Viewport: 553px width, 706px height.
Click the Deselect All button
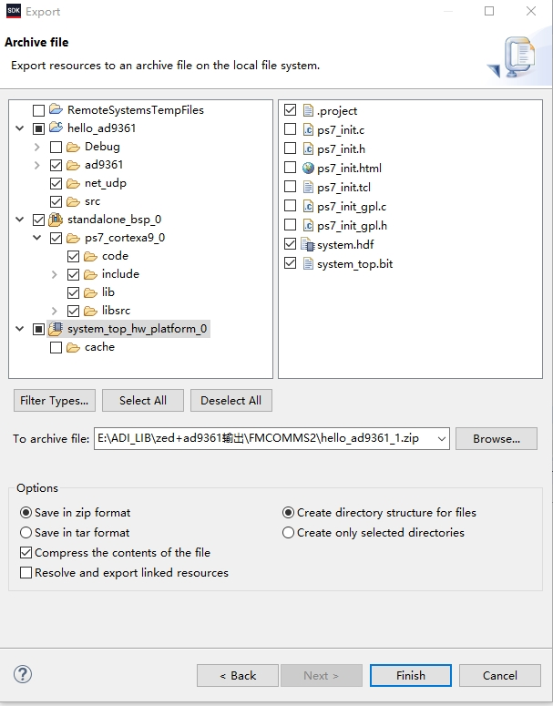pos(231,400)
